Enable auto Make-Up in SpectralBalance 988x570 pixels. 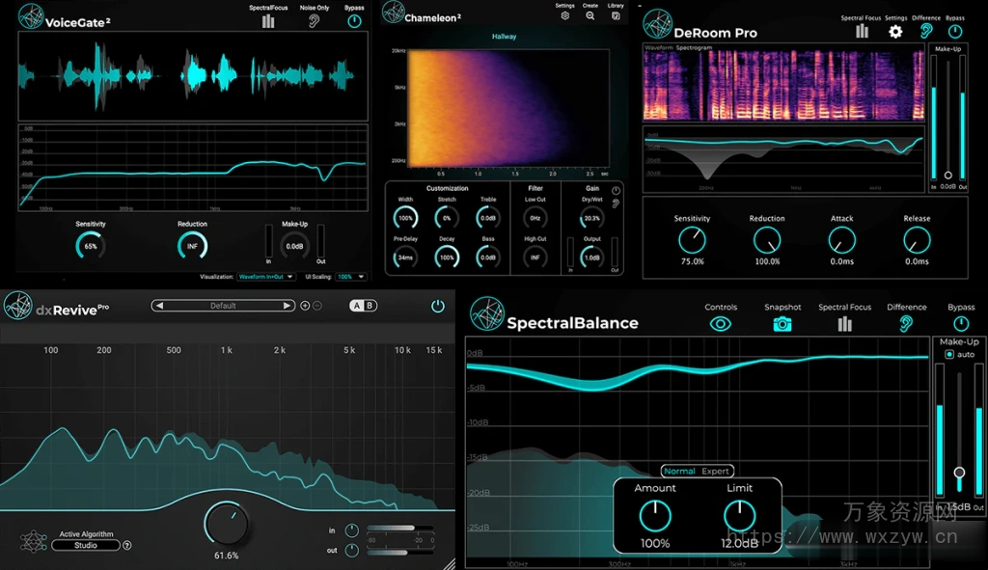tap(949, 355)
